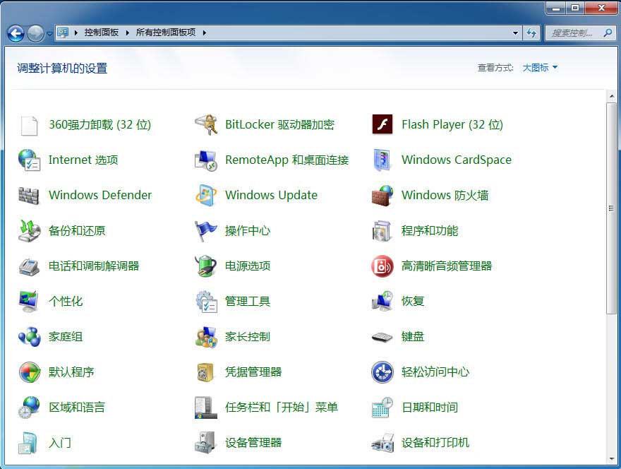Image resolution: width=621 pixels, height=469 pixels.
Task: Click the 家长控制 icon
Action: pos(206,337)
